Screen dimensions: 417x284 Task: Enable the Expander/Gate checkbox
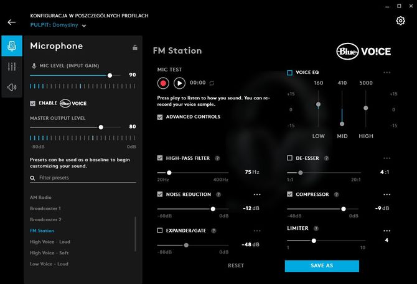160,231
